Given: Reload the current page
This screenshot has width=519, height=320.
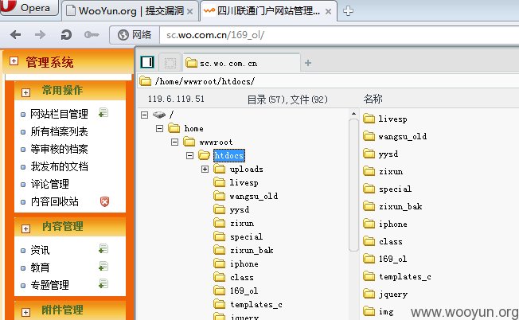Looking at the screenshot, I should coord(66,34).
